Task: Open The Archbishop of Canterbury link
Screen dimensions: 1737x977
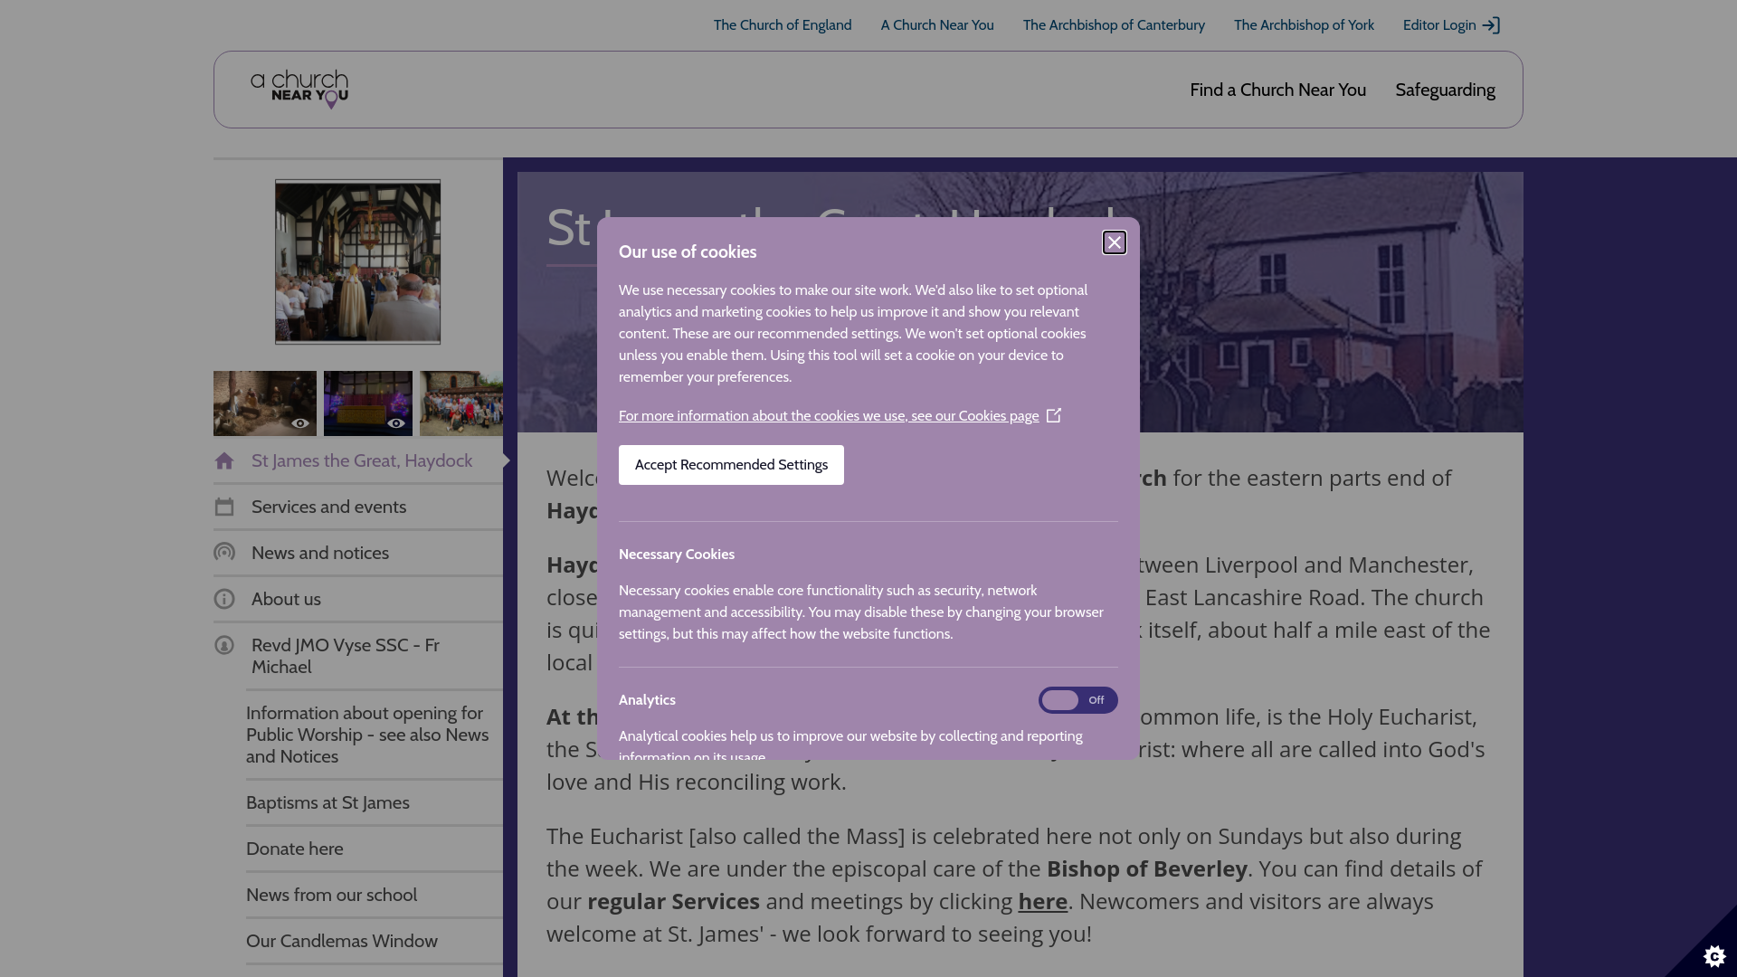Action: pyautogui.click(x=1114, y=25)
